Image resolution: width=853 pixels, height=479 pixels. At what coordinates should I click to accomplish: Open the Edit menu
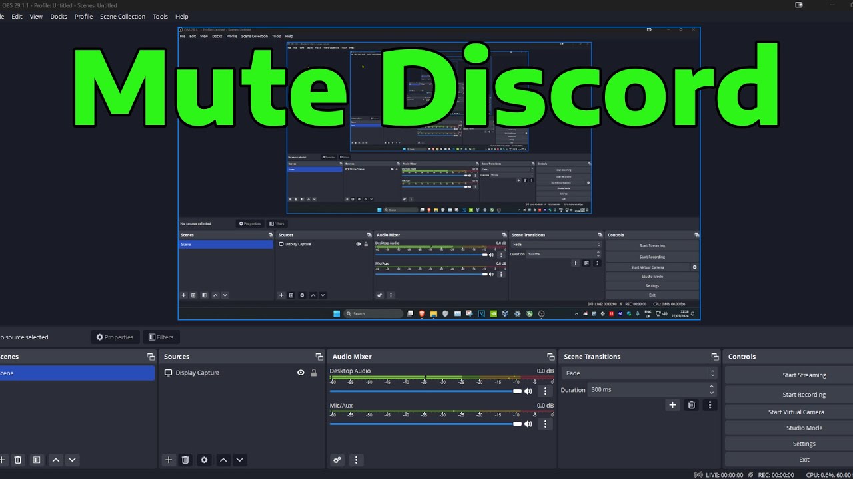17,17
